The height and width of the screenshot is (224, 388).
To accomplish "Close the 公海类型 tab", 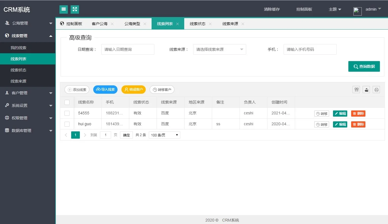I will (x=145, y=24).
